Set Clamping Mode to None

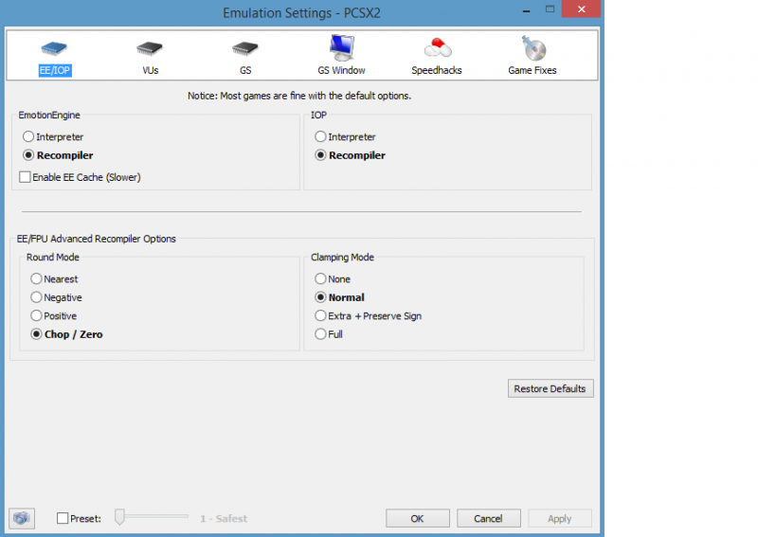coord(333,278)
